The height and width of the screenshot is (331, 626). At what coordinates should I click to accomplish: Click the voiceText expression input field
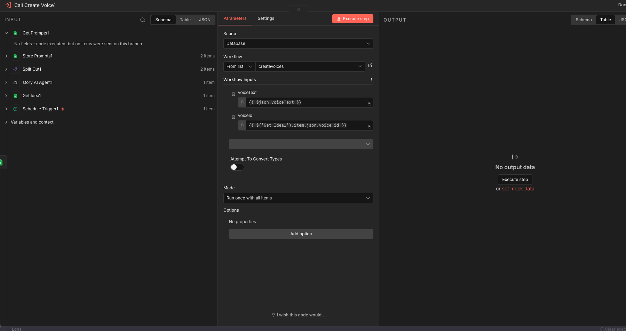pyautogui.click(x=306, y=102)
